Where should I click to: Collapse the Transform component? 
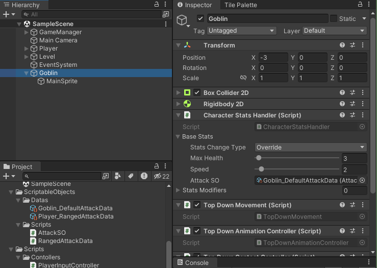coord(179,45)
